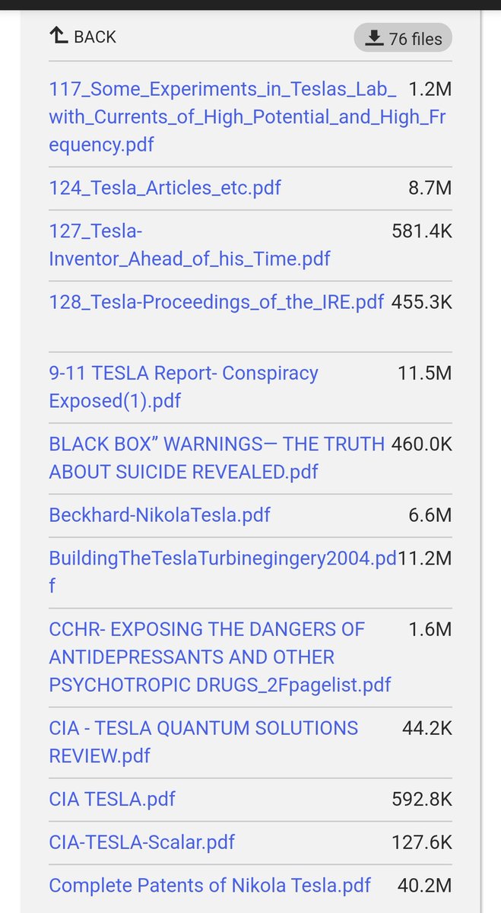Open the CIA TESLA.pdf file

coord(112,799)
